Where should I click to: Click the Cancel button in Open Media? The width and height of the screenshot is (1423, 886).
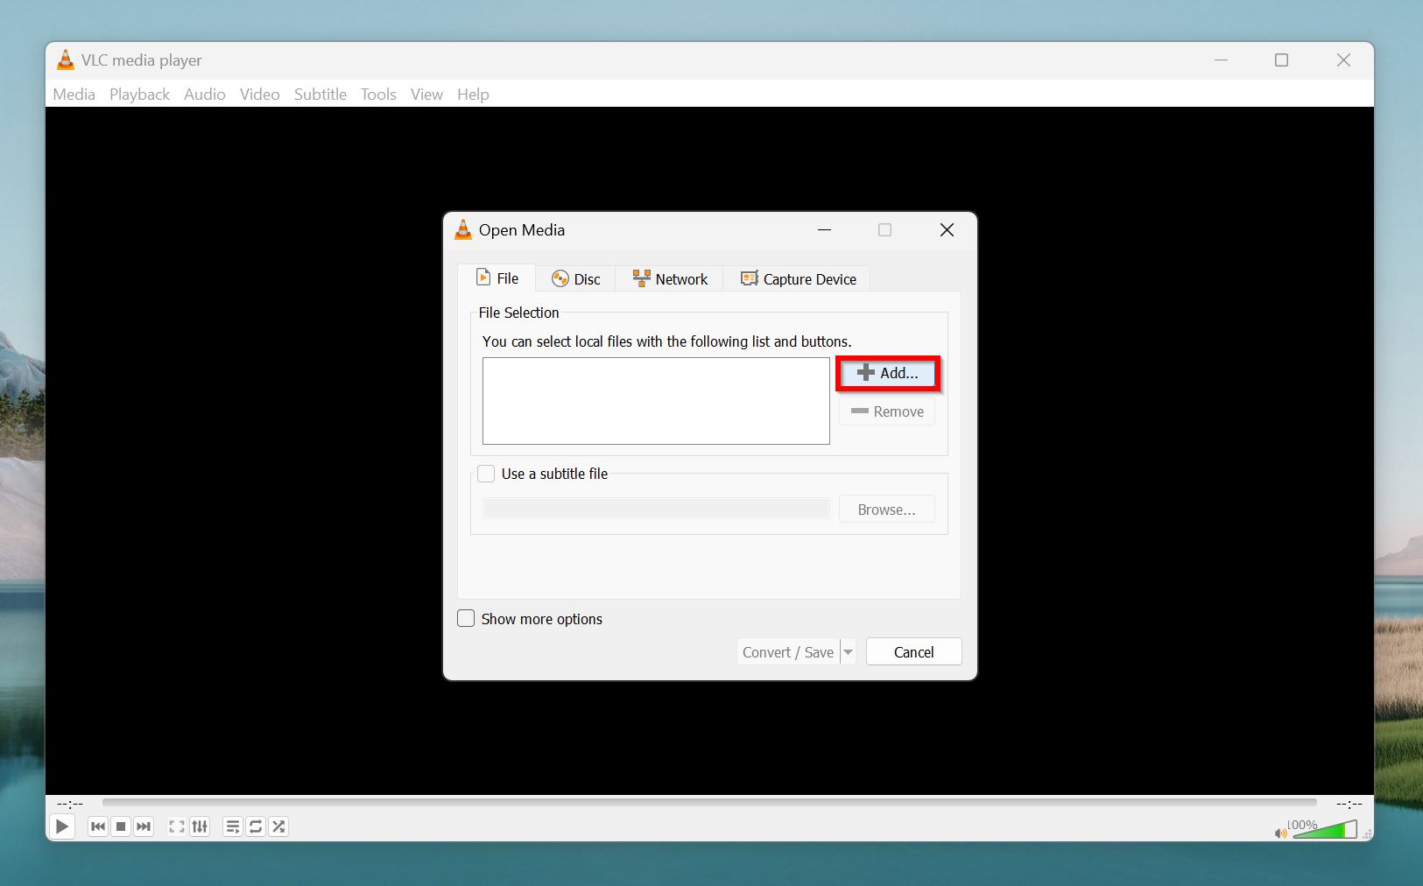point(913,652)
